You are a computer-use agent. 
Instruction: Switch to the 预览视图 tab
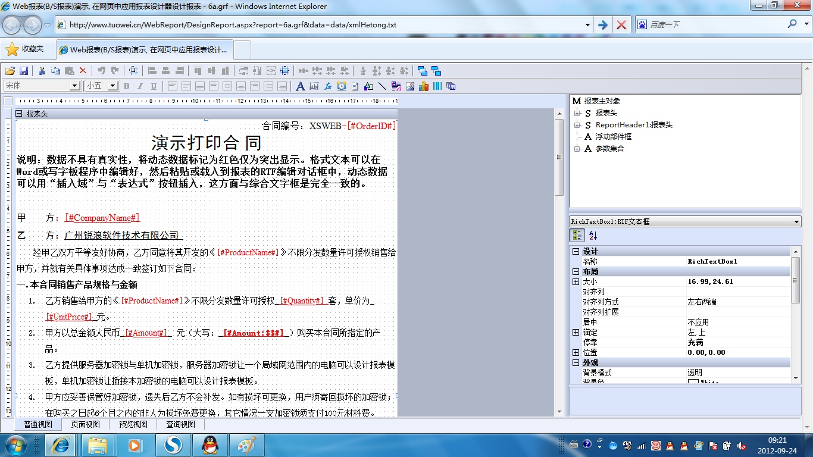(x=133, y=424)
